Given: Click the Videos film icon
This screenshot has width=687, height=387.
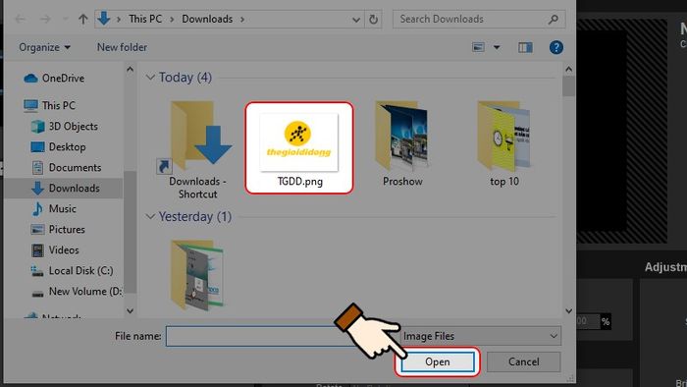Looking at the screenshot, I should [37, 250].
